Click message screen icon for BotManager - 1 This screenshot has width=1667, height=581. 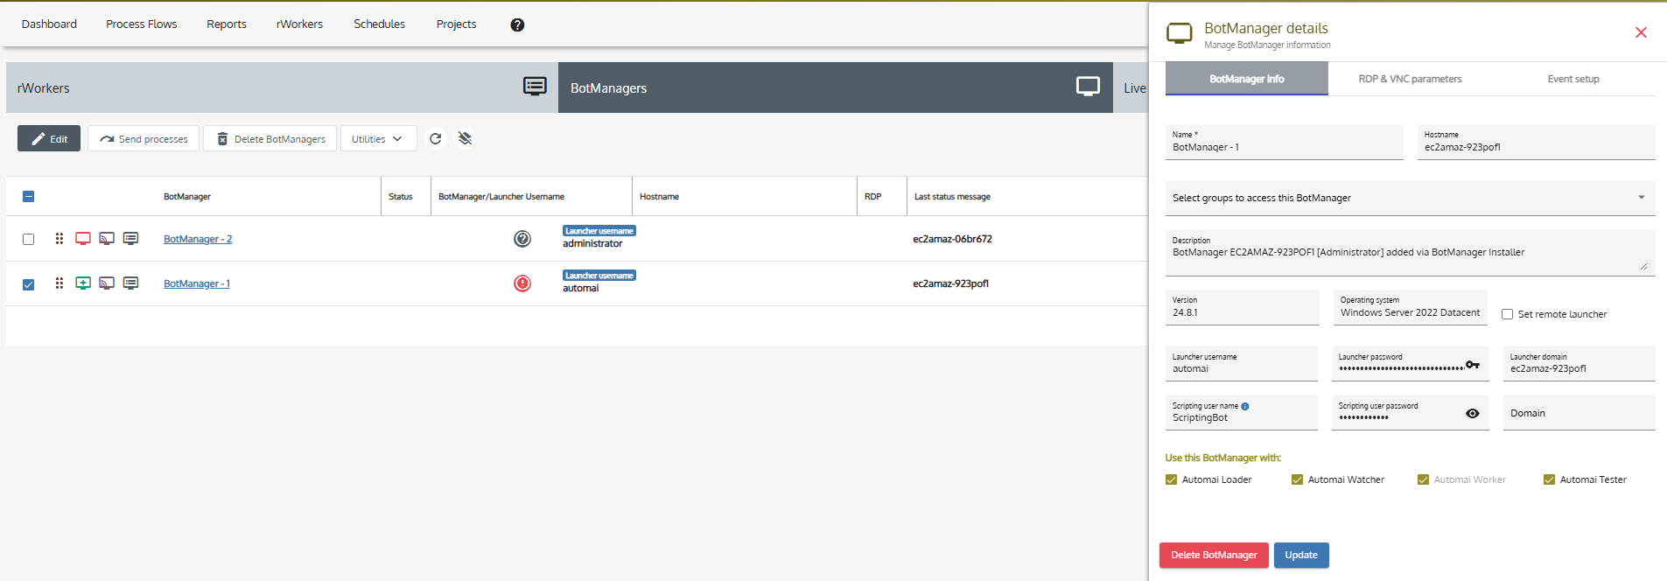(130, 283)
